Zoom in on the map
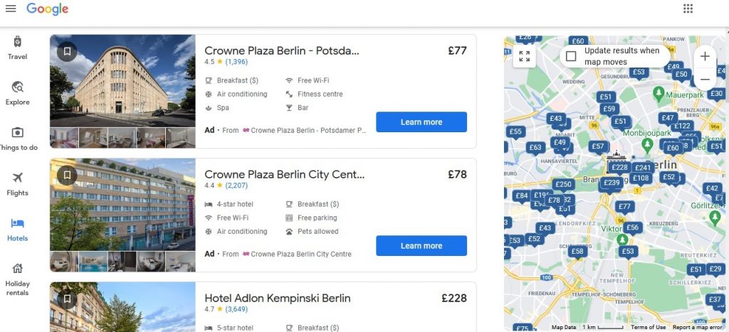 [x=705, y=56]
